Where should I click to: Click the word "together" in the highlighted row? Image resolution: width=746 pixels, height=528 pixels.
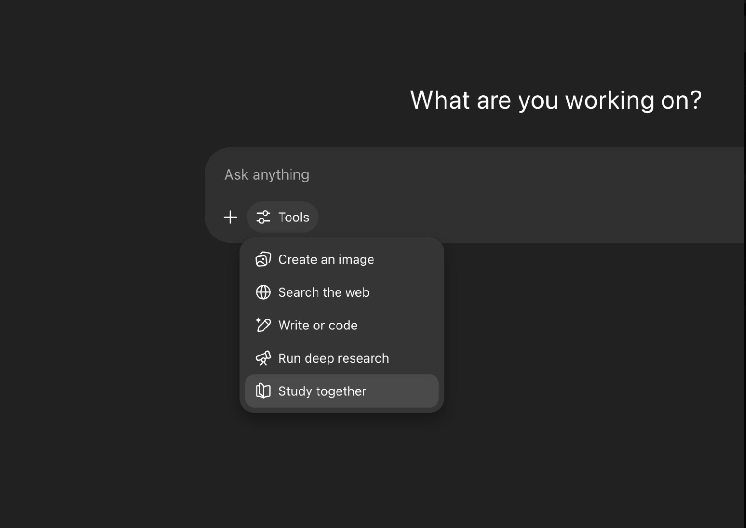click(x=341, y=391)
